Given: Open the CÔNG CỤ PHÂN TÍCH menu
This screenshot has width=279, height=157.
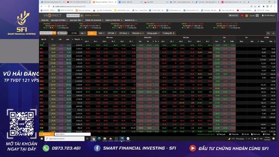Looking at the screenshot, I should click(x=113, y=20).
